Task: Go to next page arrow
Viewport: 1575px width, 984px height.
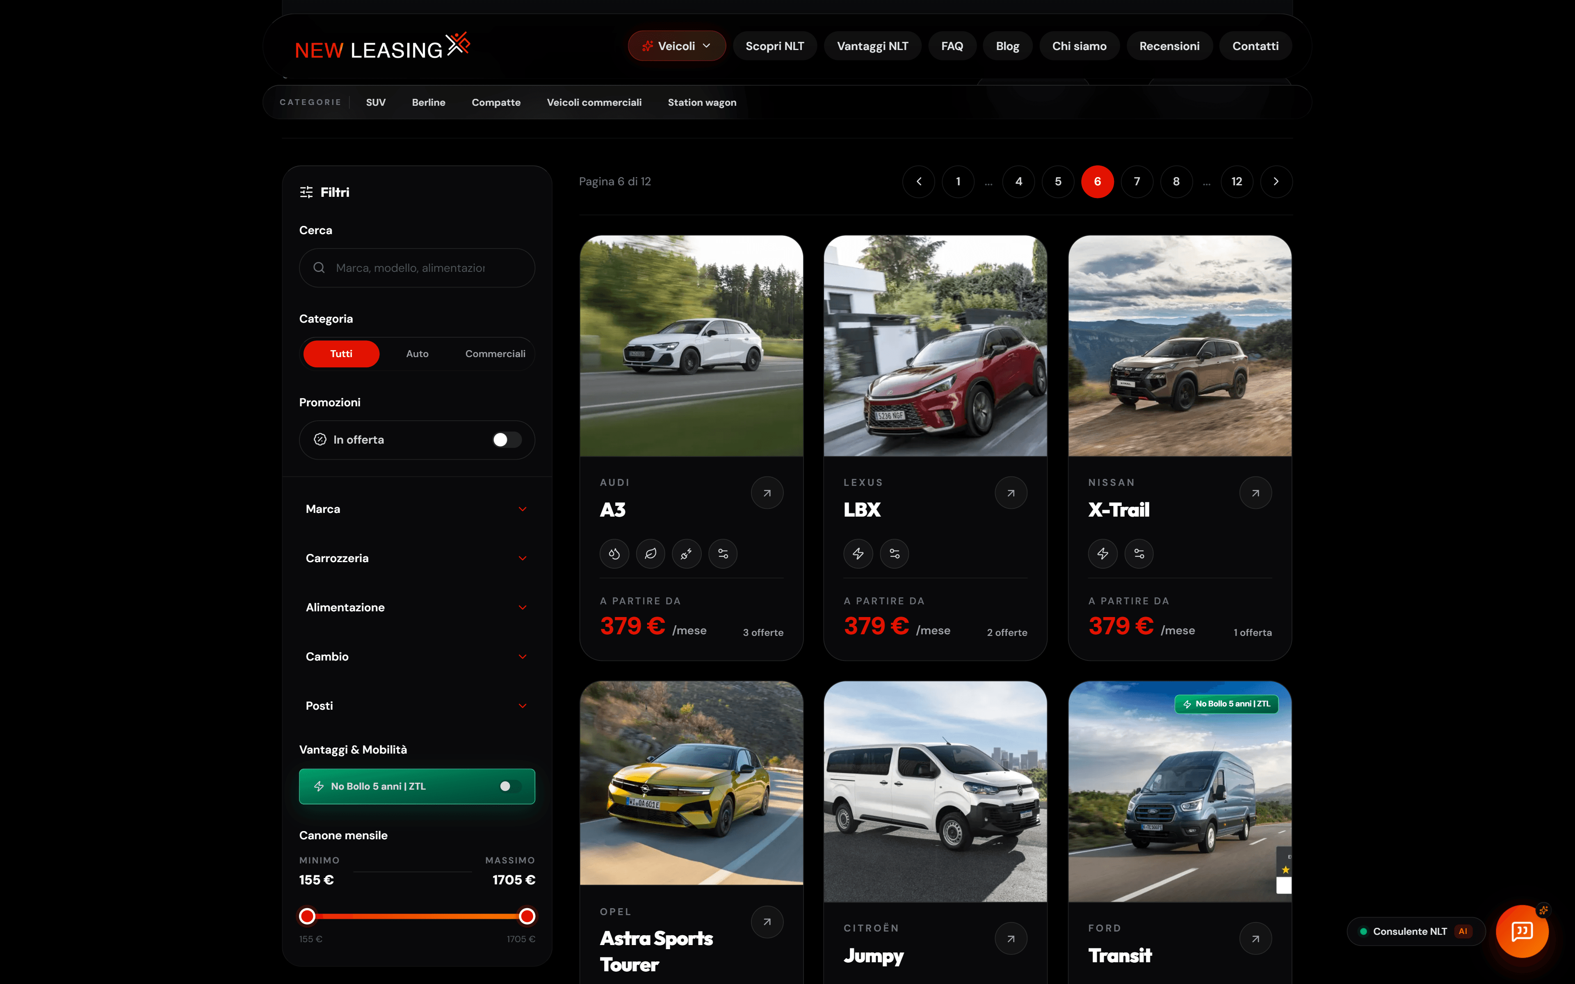Action: click(x=1276, y=182)
